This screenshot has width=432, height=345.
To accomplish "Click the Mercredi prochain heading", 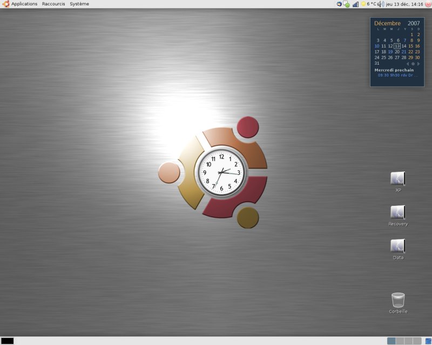I will tap(394, 70).
